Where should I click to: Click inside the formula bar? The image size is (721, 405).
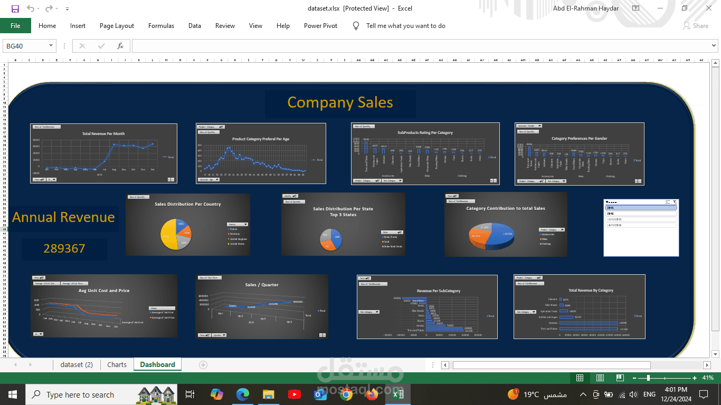pos(420,46)
